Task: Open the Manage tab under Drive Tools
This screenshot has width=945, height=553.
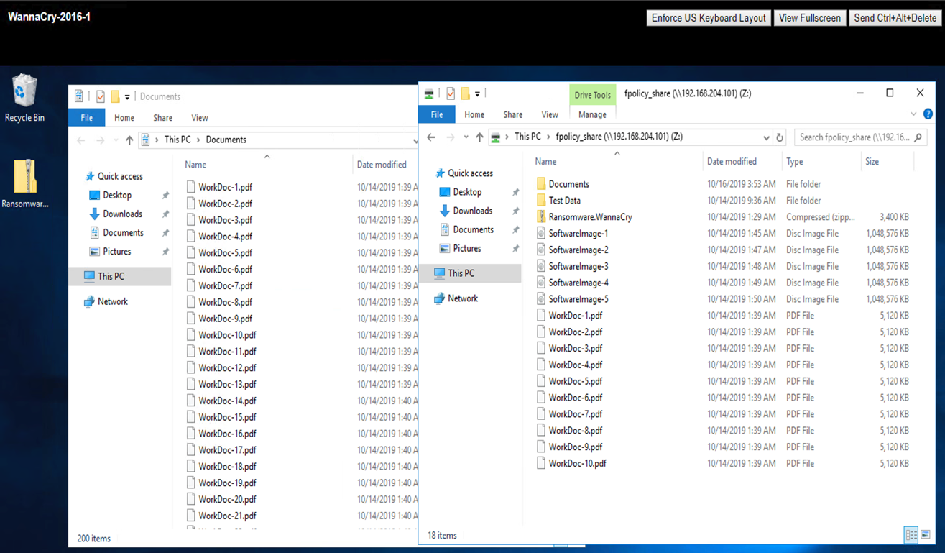Action: tap(591, 115)
